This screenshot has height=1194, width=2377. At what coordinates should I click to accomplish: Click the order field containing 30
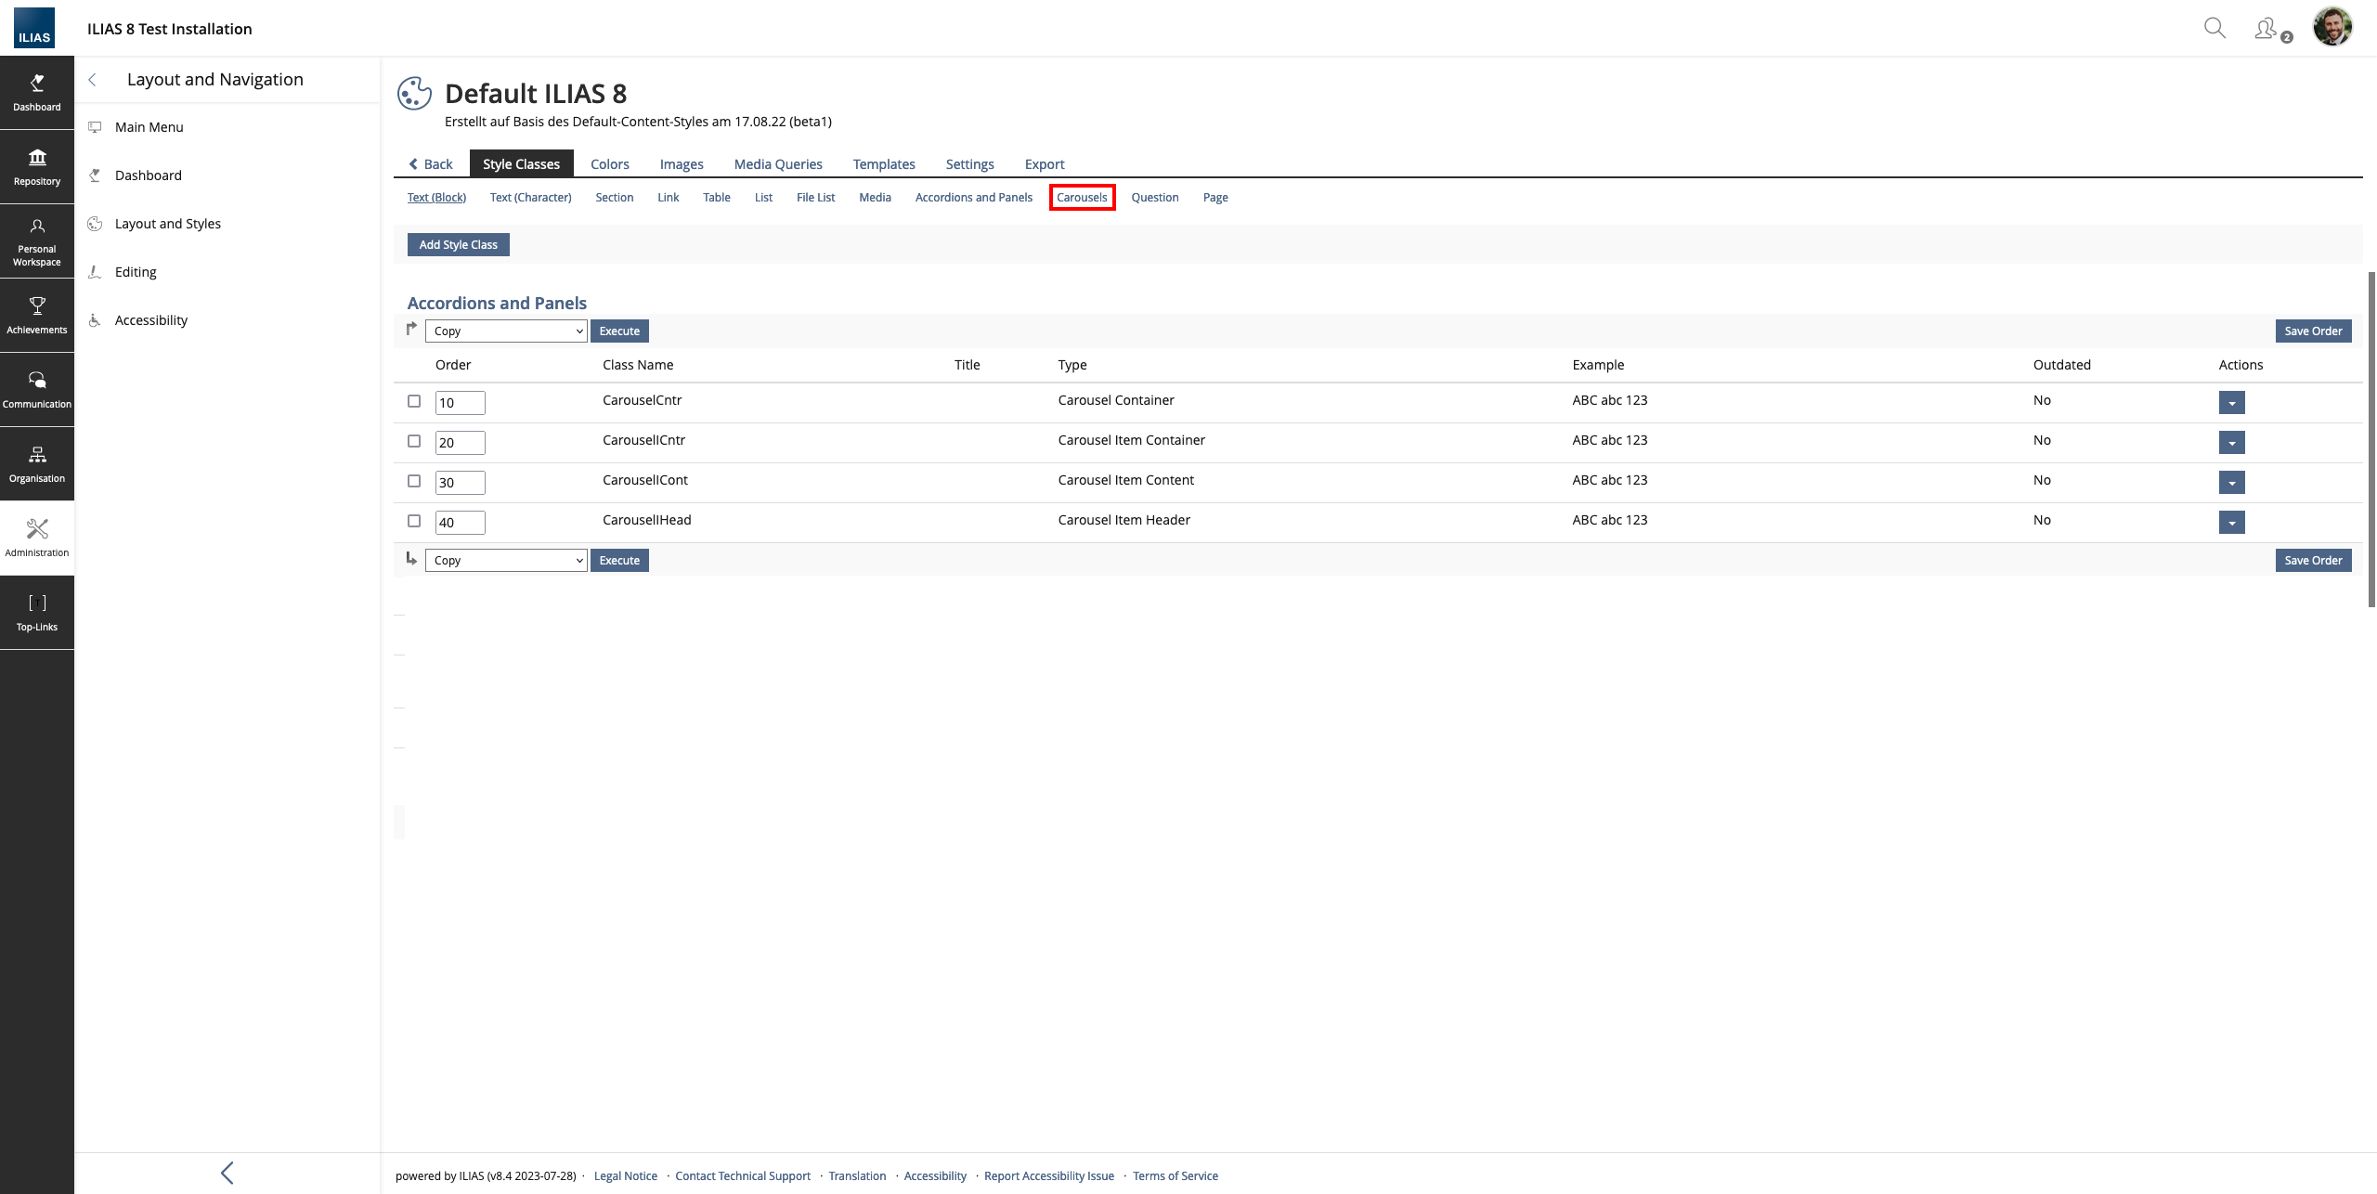(460, 483)
